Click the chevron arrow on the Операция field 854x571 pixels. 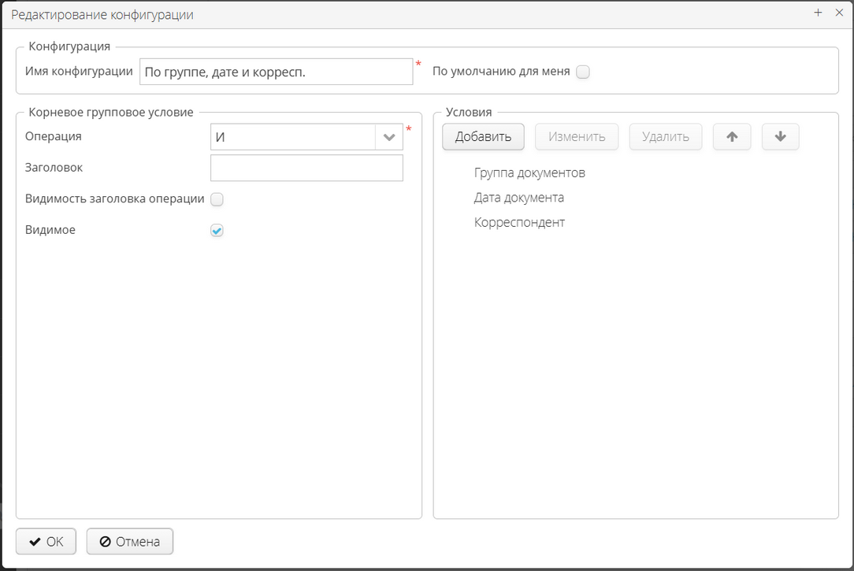[x=388, y=135]
